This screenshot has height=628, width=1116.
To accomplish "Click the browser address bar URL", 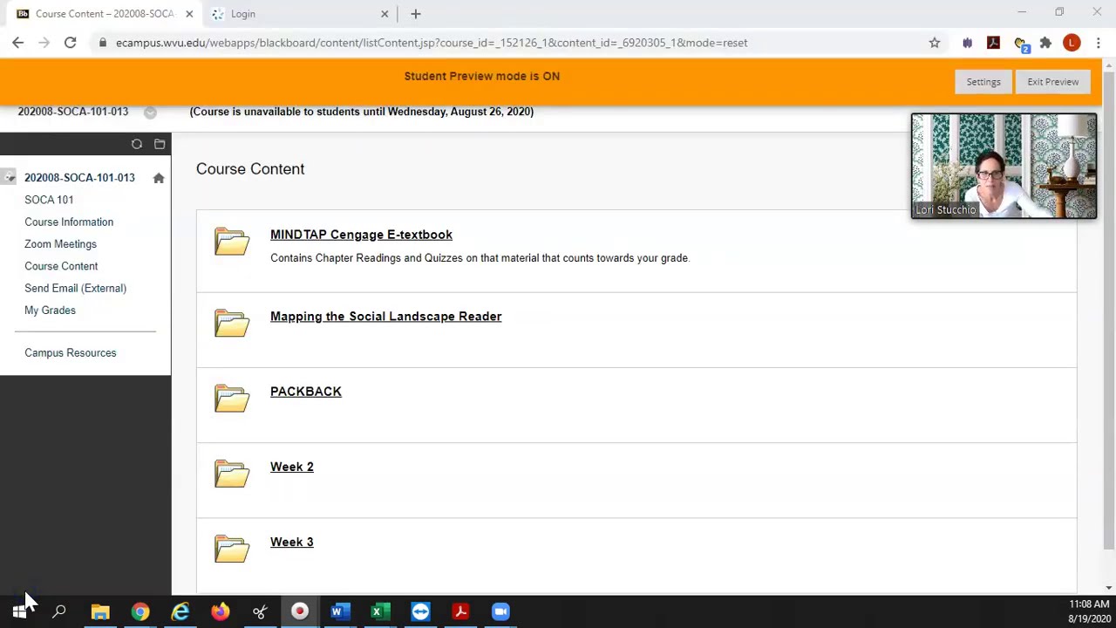I will click(x=432, y=43).
